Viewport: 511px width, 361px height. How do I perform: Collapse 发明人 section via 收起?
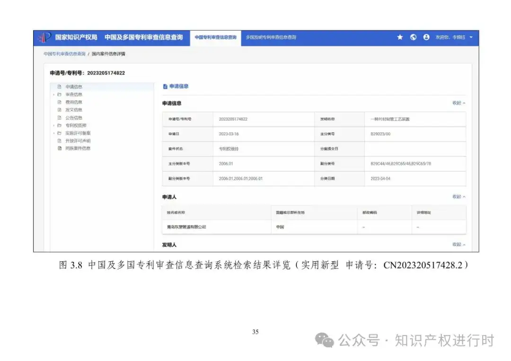[458, 244]
